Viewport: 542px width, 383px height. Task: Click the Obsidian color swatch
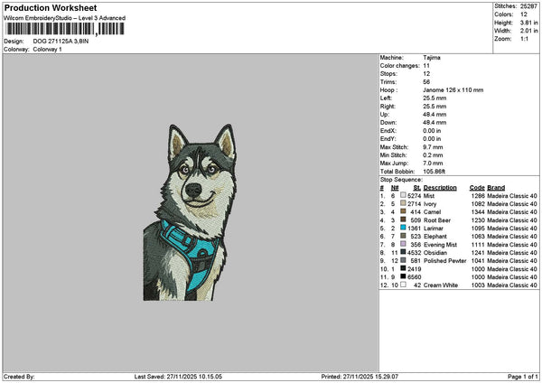[403, 252]
